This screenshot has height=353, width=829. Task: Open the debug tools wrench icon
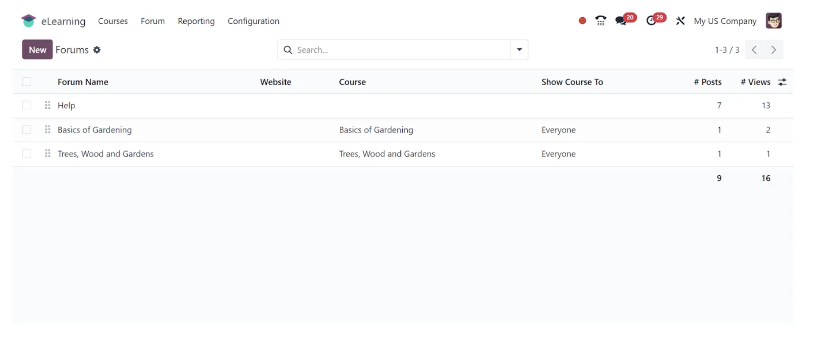tap(680, 21)
